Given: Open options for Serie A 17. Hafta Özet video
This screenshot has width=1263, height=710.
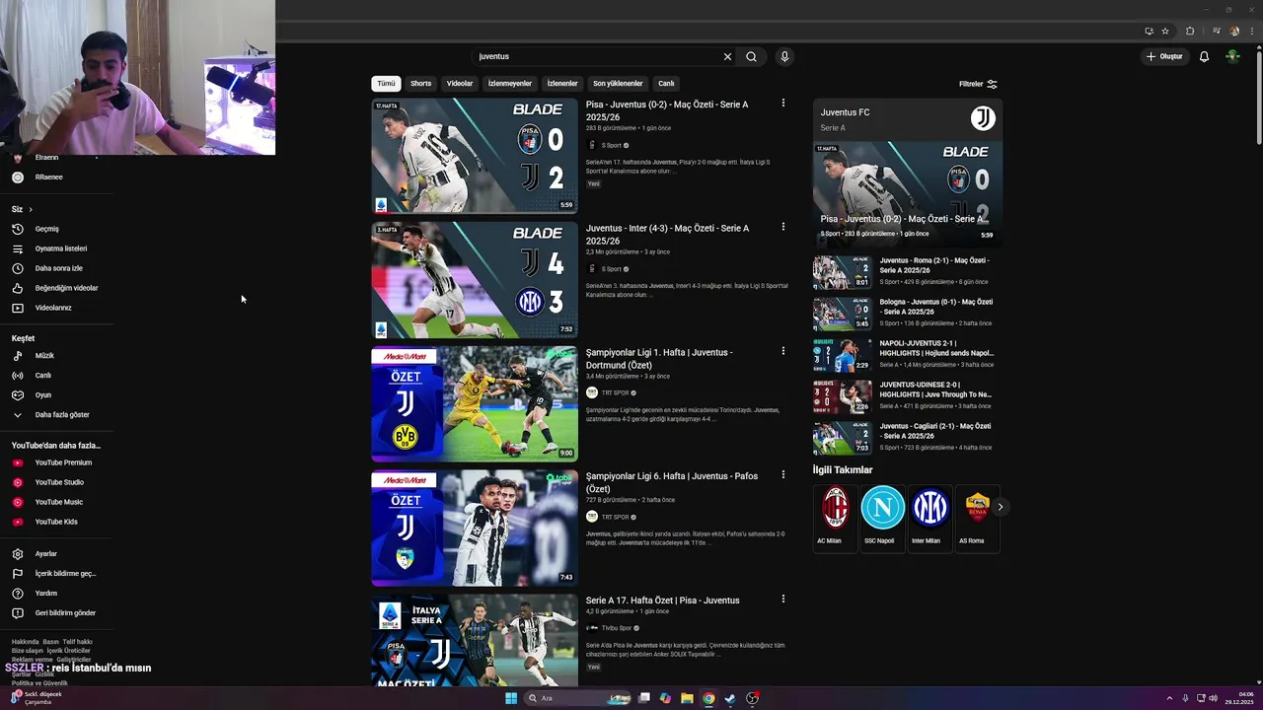Looking at the screenshot, I should tap(783, 599).
